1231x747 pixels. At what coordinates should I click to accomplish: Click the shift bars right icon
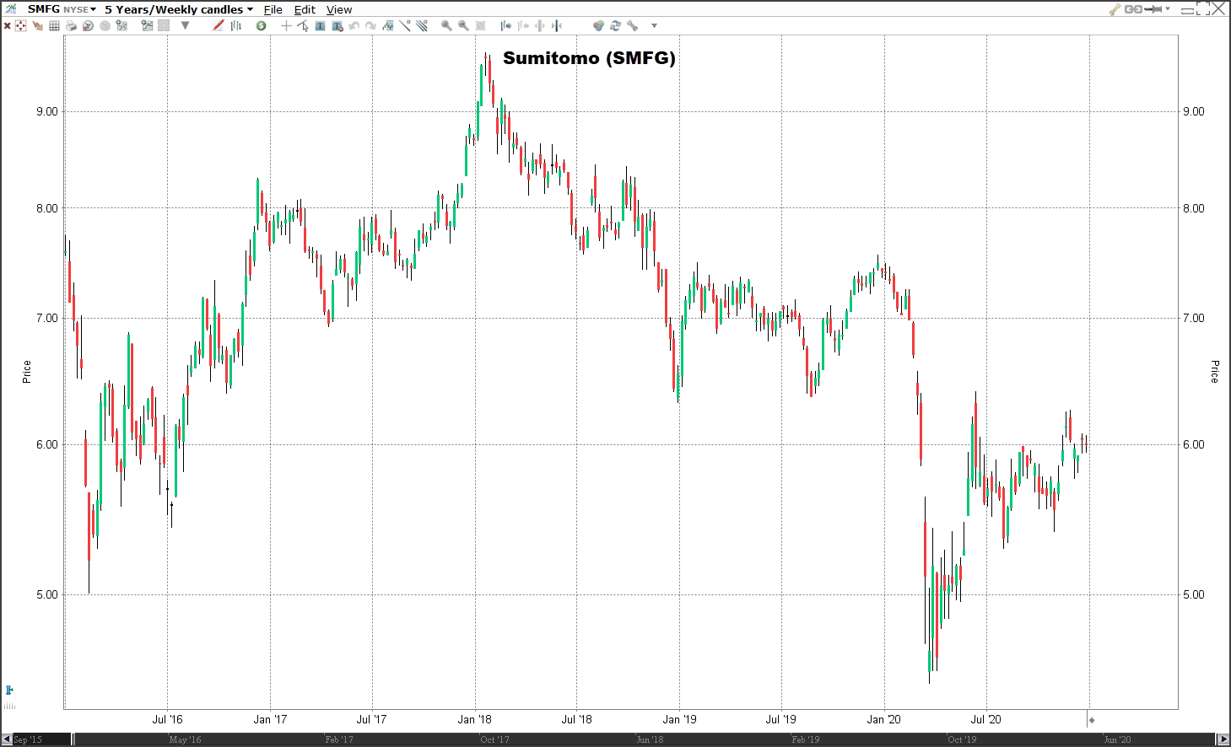pyautogui.click(x=505, y=25)
